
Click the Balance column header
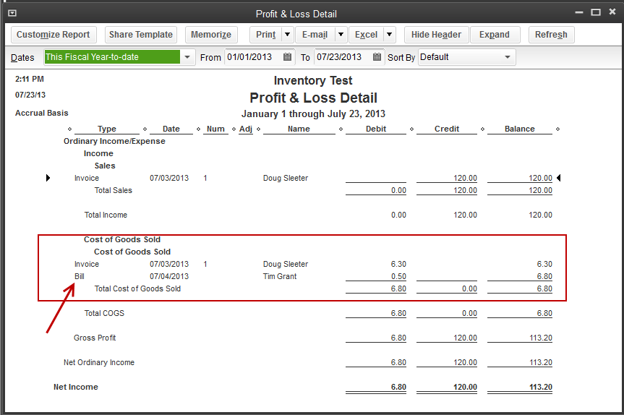click(520, 129)
